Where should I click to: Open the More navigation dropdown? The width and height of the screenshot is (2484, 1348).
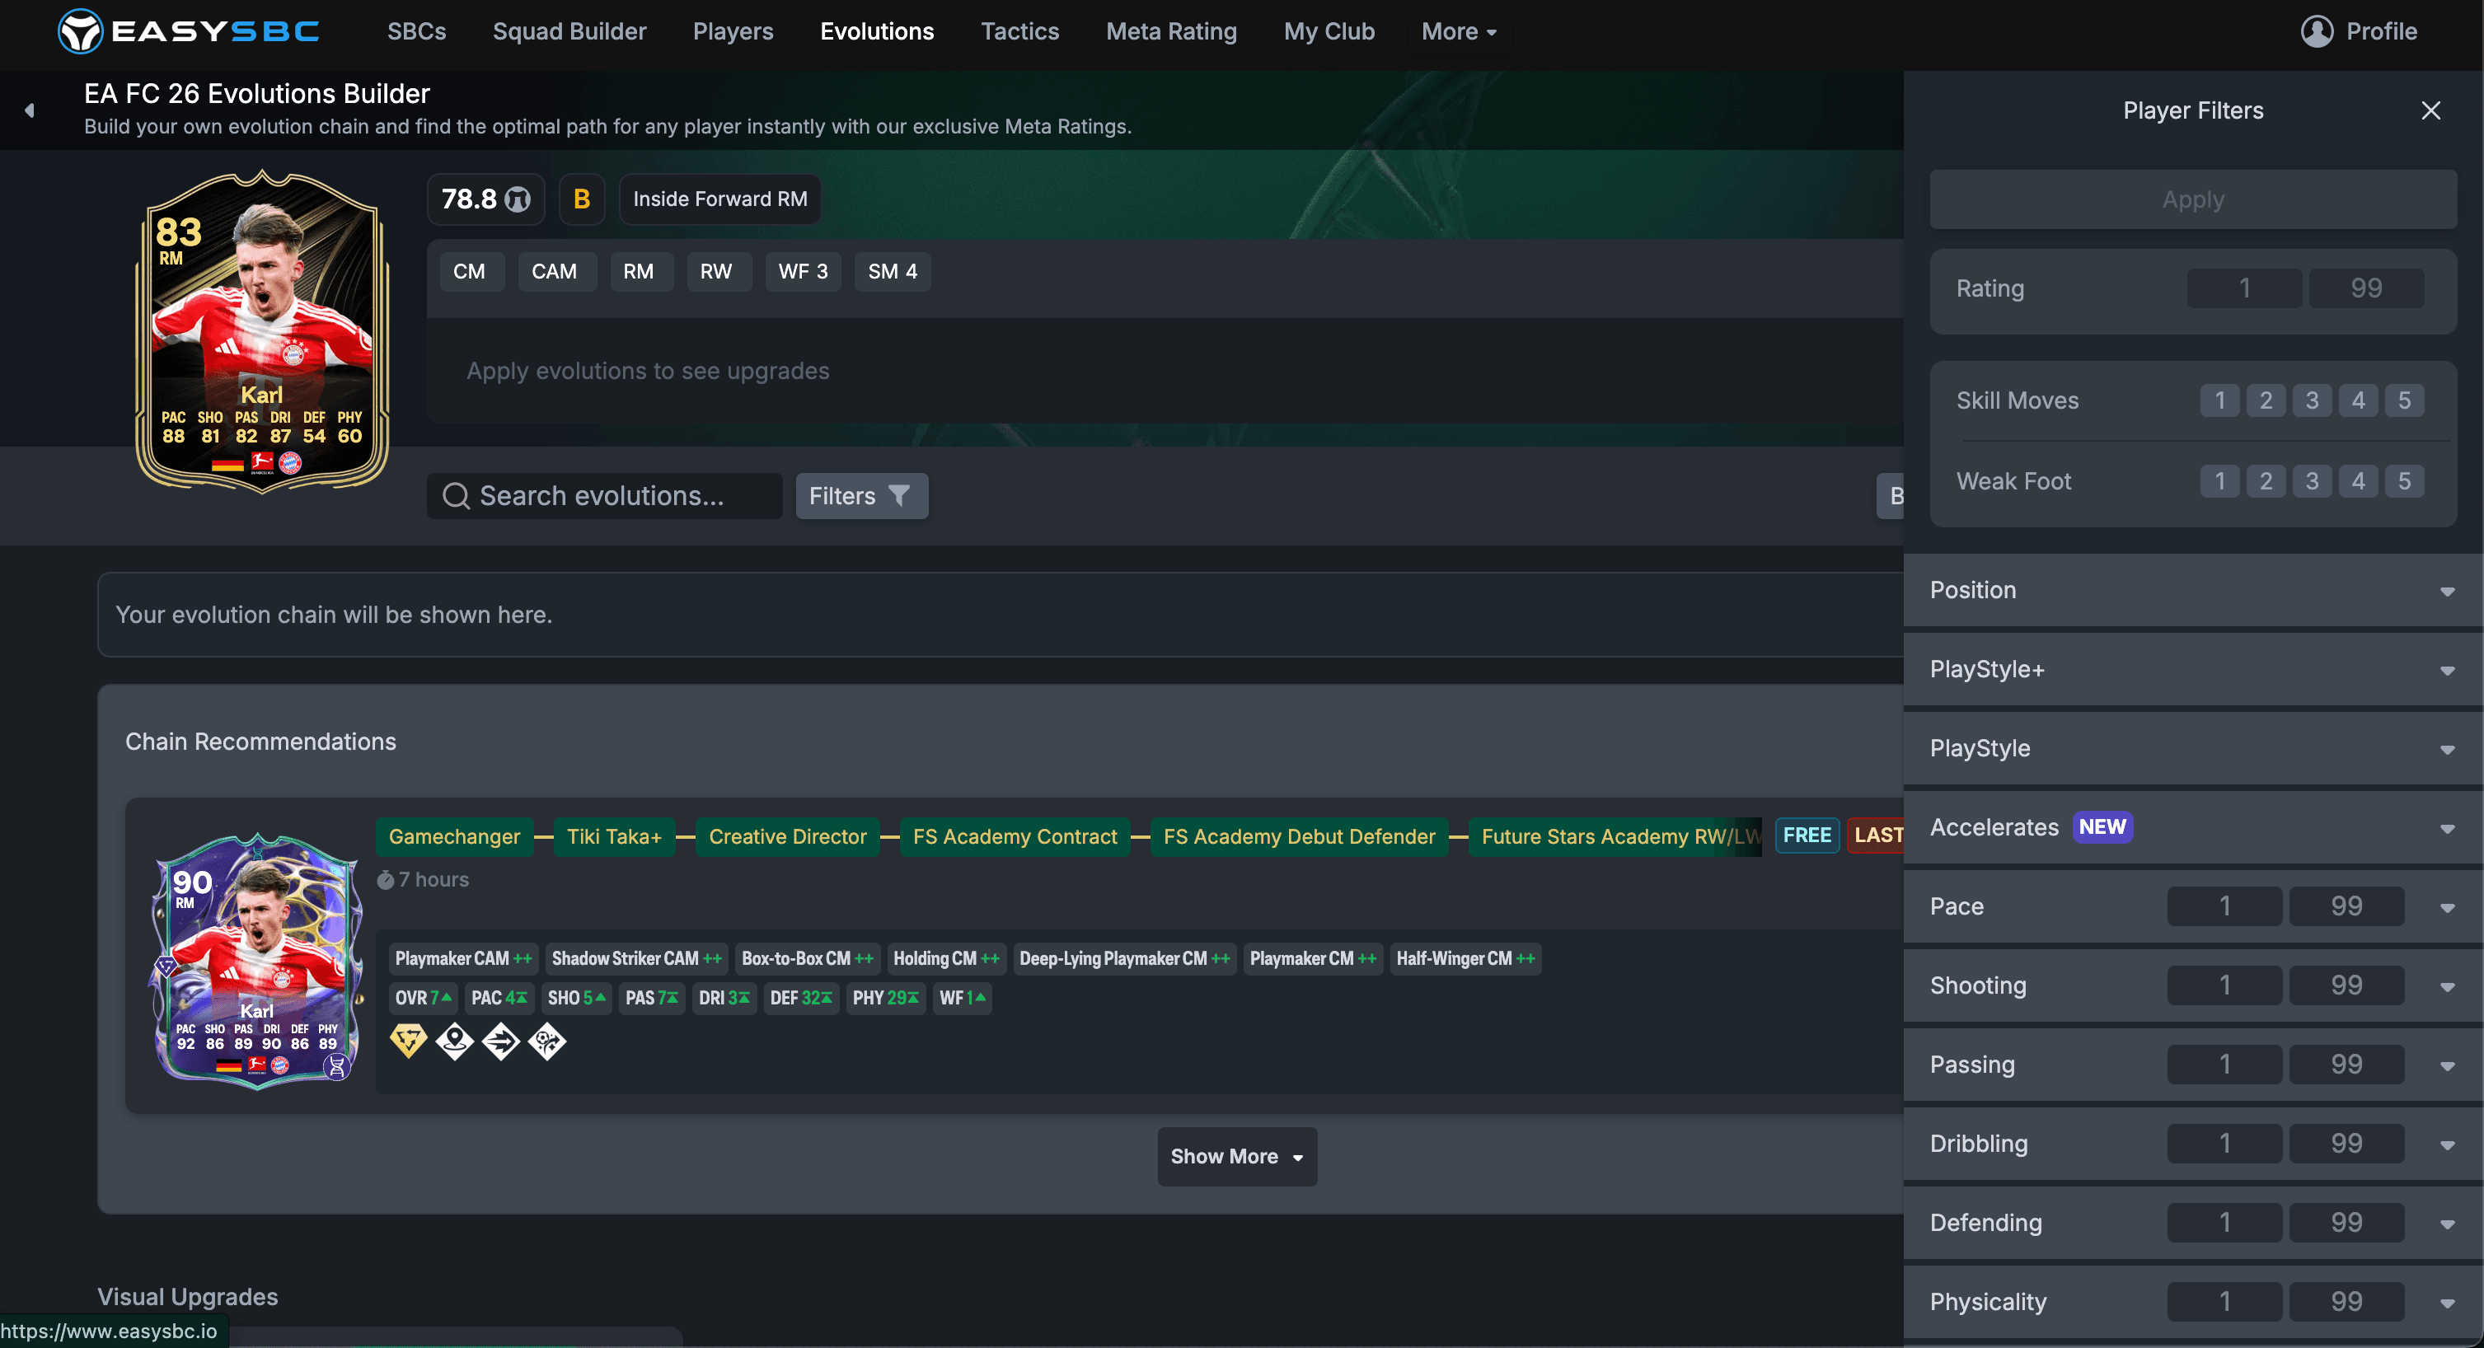(x=1458, y=32)
